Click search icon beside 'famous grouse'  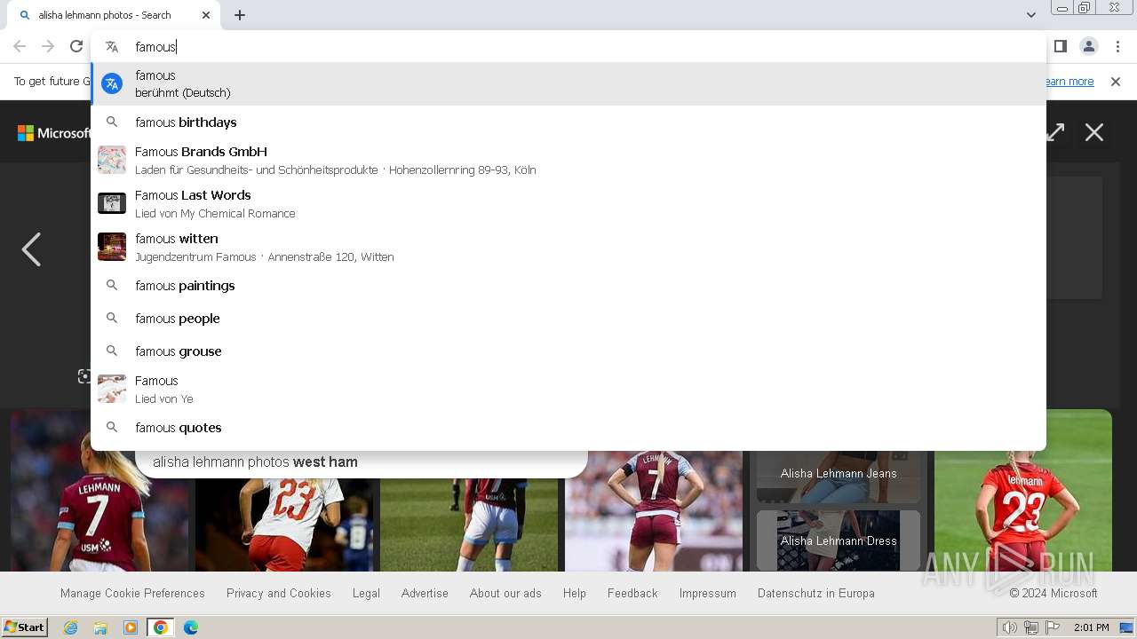pyautogui.click(x=112, y=351)
